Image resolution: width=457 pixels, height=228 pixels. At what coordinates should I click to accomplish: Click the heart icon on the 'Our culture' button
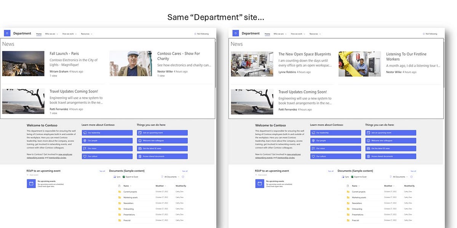[85, 156]
